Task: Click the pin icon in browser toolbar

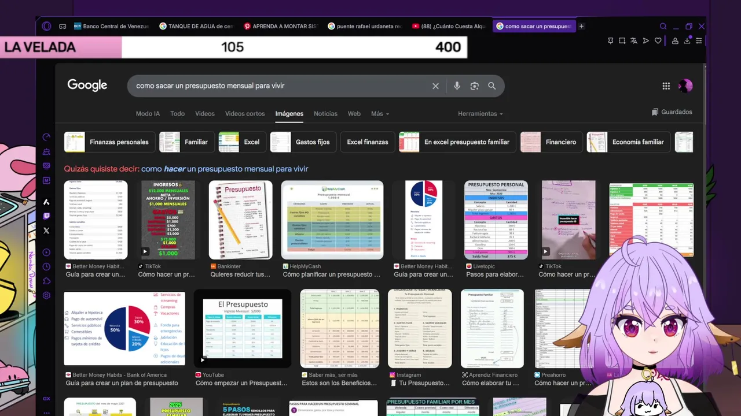Action: tap(610, 40)
